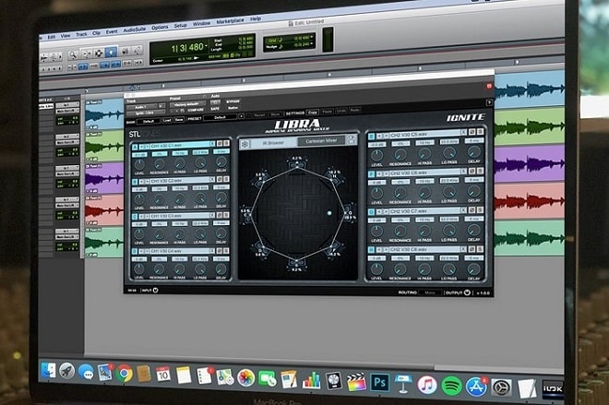Select the Selector tool in Pro Tools
Screen dimensions: 609x405
pyautogui.click(x=99, y=53)
